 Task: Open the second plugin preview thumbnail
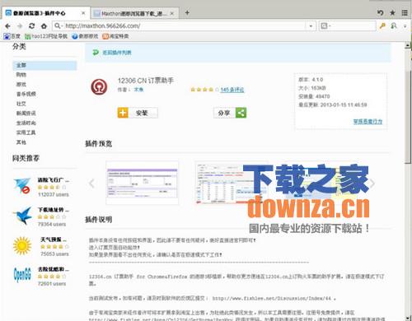point(231,183)
